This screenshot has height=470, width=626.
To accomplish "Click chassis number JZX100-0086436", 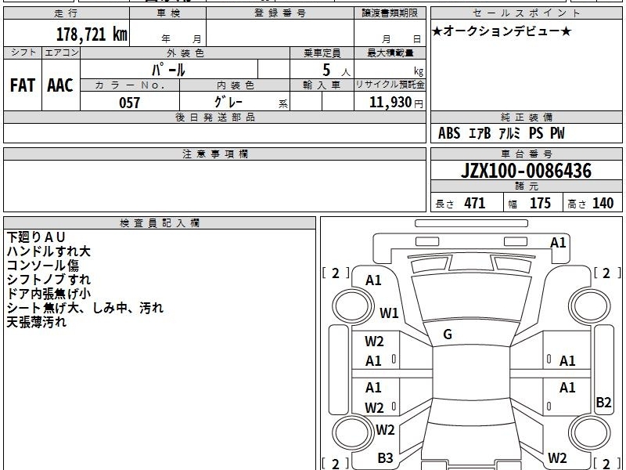I will tap(526, 171).
